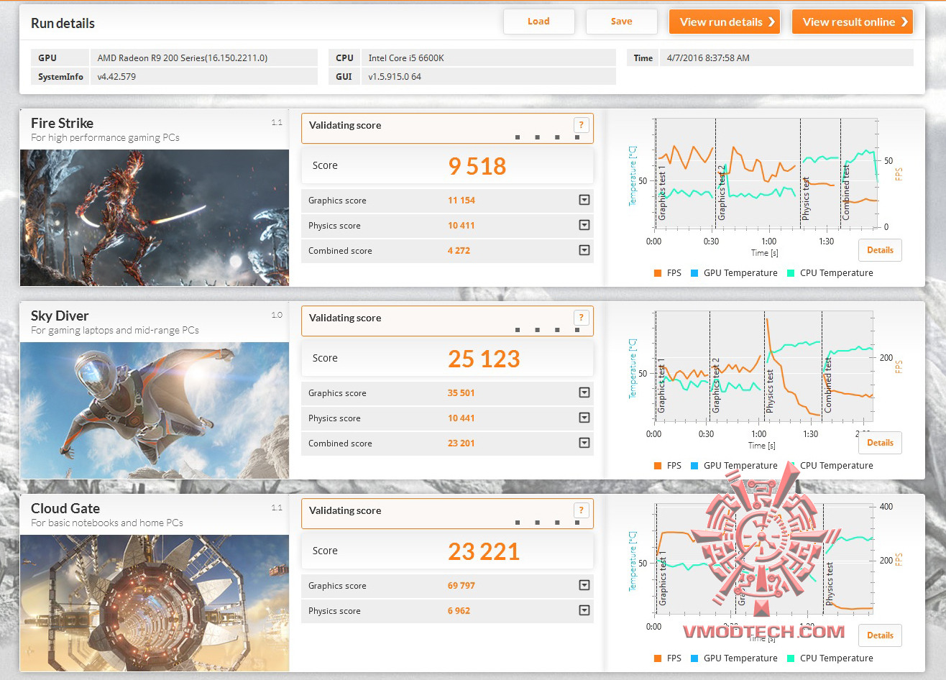946x680 pixels.
Task: Toggle FPS series in Fire Strike legend
Action: 668,273
